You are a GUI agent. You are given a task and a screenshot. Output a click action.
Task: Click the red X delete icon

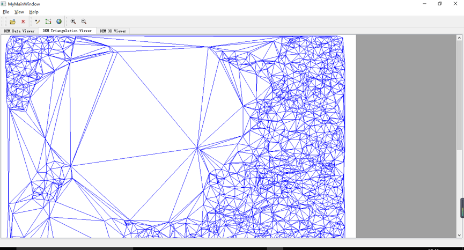coord(23,21)
